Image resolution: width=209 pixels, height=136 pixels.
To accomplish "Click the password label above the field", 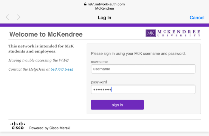I will point(99,82).
